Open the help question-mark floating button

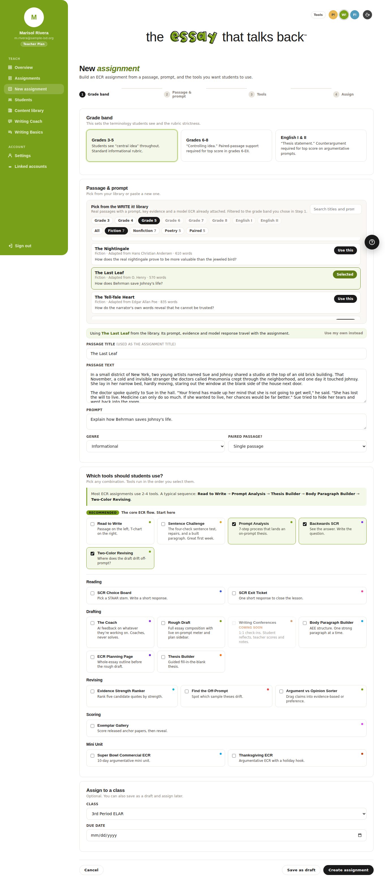pos(372,242)
